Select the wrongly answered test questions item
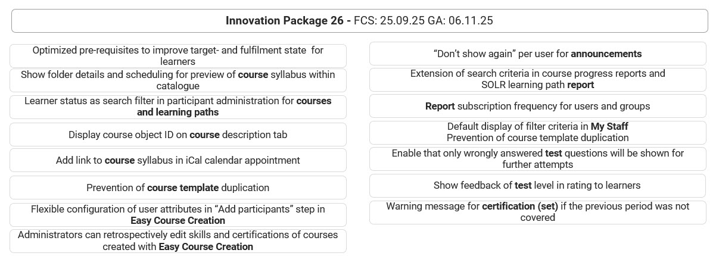This screenshot has width=716, height=256. tap(537, 159)
